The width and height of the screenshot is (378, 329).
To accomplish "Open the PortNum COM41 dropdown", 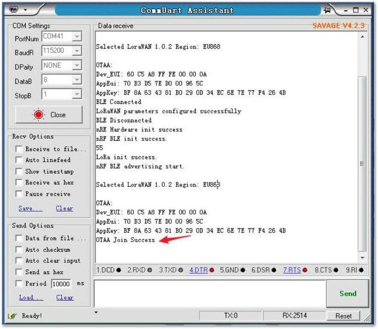I will (x=77, y=36).
